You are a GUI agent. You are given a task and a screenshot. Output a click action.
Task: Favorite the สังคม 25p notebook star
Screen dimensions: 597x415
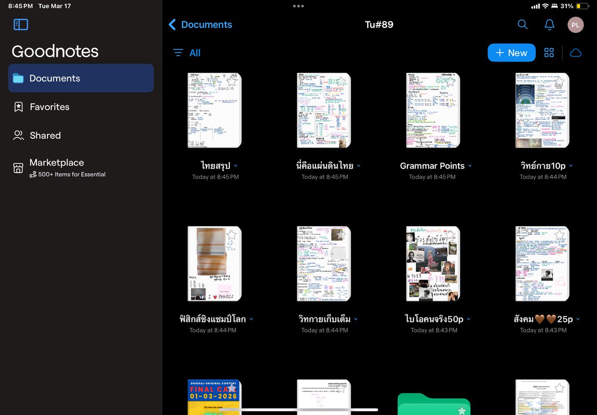pyautogui.click(x=560, y=235)
